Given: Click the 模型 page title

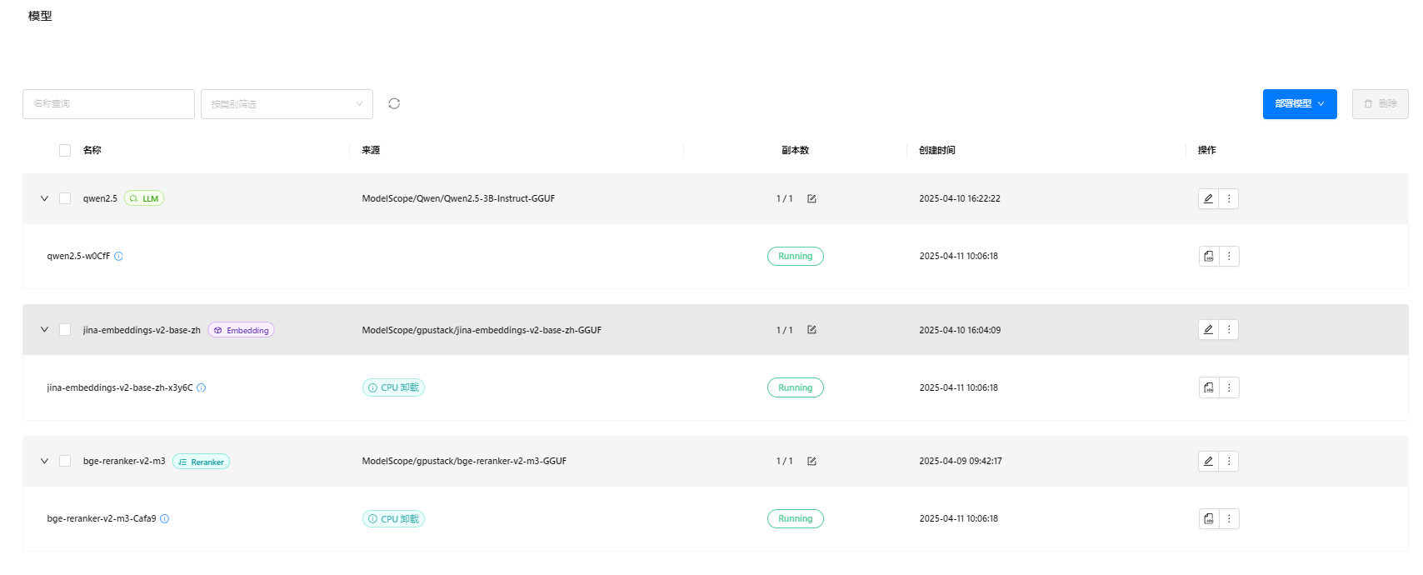Looking at the screenshot, I should pyautogui.click(x=40, y=16).
